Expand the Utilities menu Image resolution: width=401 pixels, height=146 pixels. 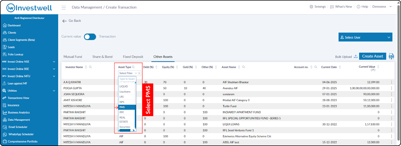coord(54,91)
